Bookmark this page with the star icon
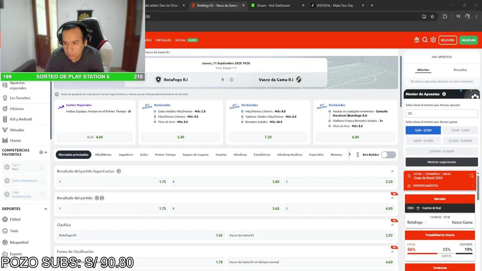482x271 pixels. pos(432,17)
